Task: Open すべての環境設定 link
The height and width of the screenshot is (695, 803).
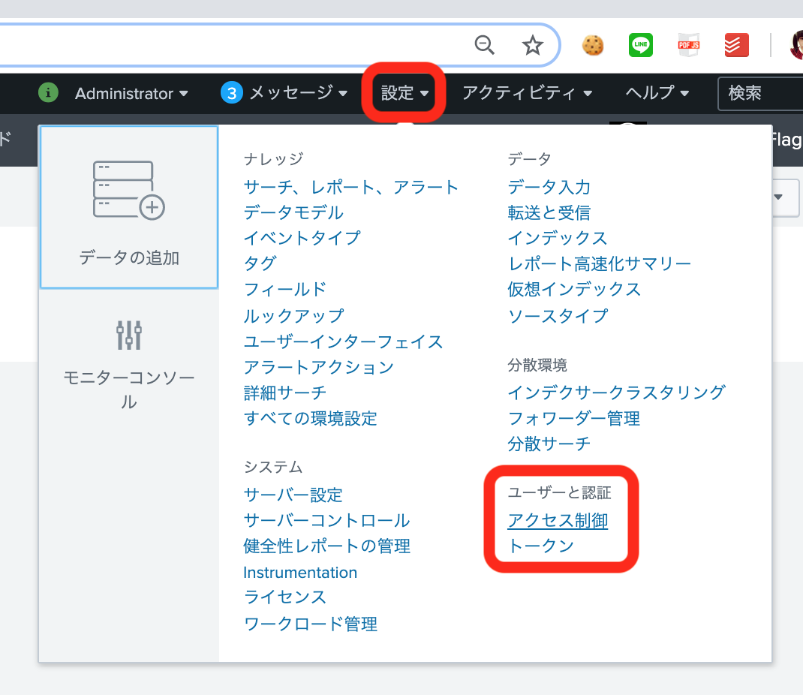Action: tap(311, 419)
